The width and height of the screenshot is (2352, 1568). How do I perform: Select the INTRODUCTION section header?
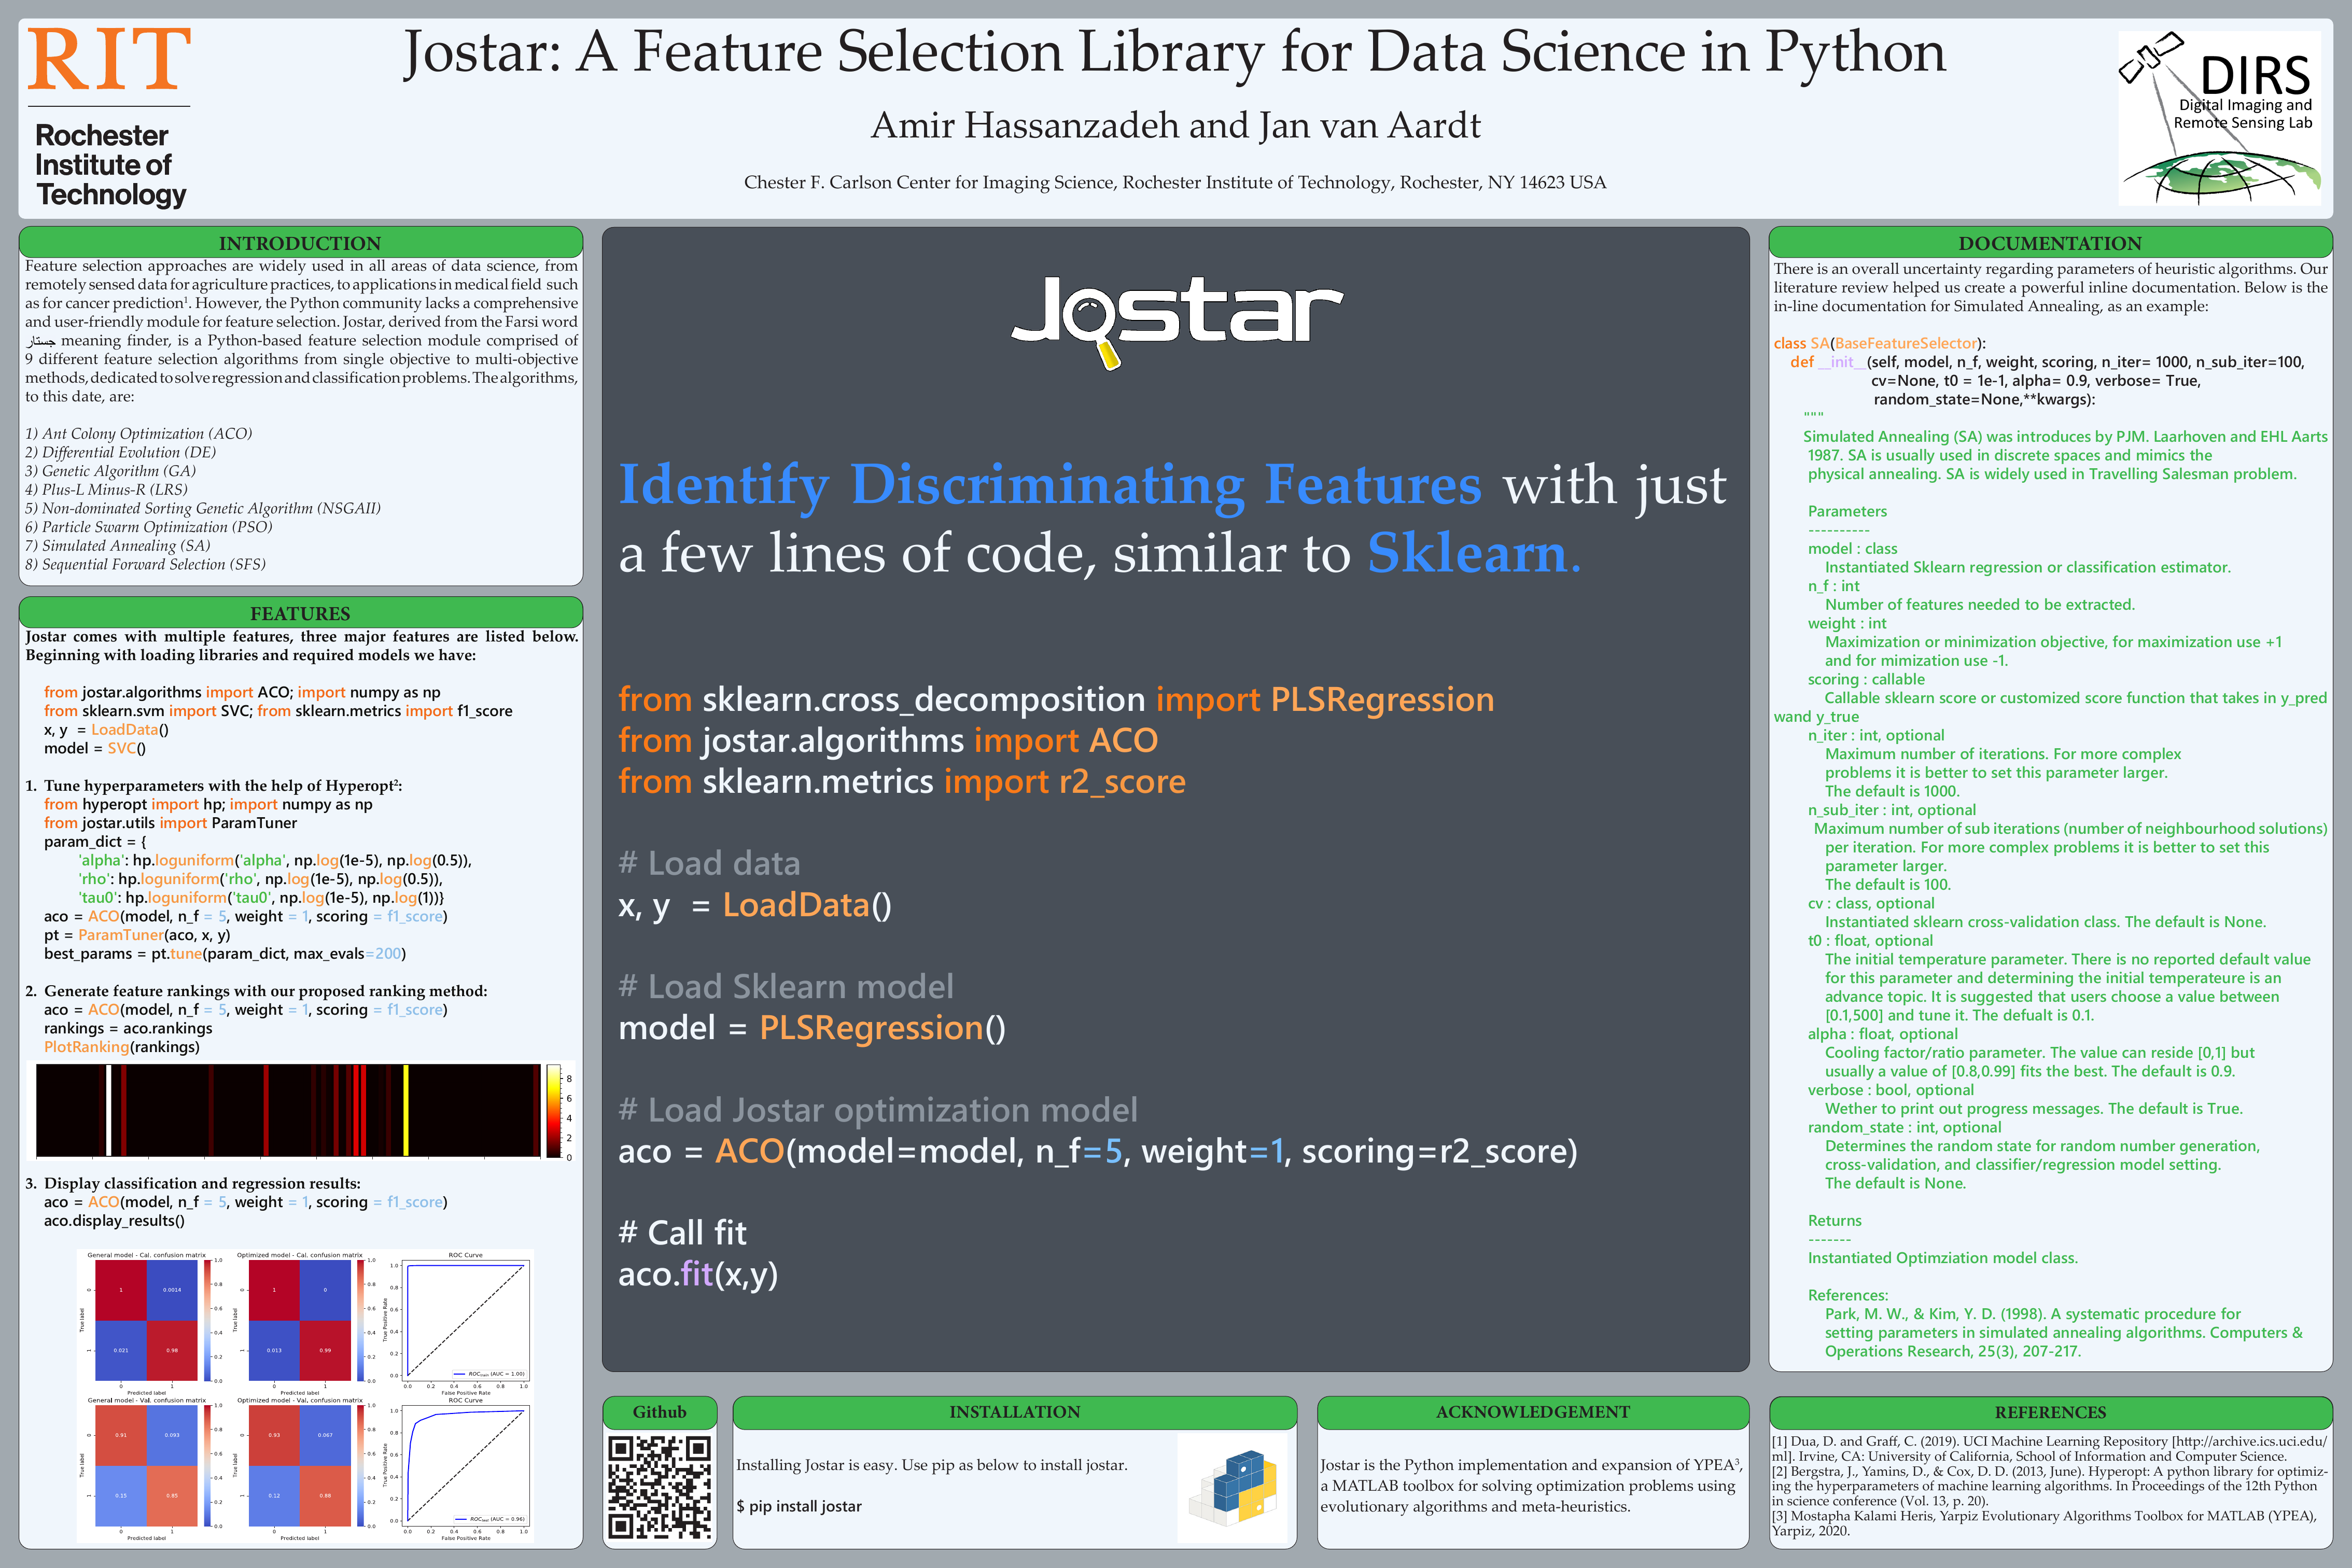[x=300, y=243]
